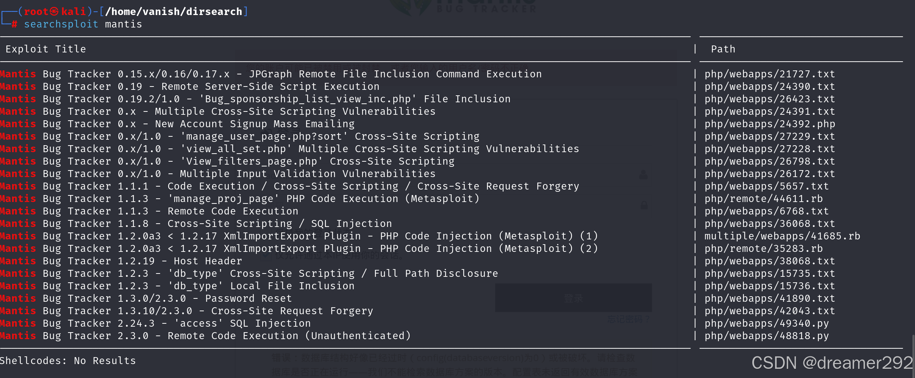This screenshot has width=915, height=378.
Task: Click path php/webapps/48818.py
Action: coord(766,336)
